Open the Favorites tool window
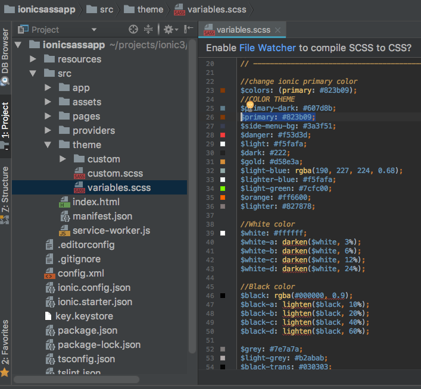This screenshot has height=389, width=421. tap(5, 343)
